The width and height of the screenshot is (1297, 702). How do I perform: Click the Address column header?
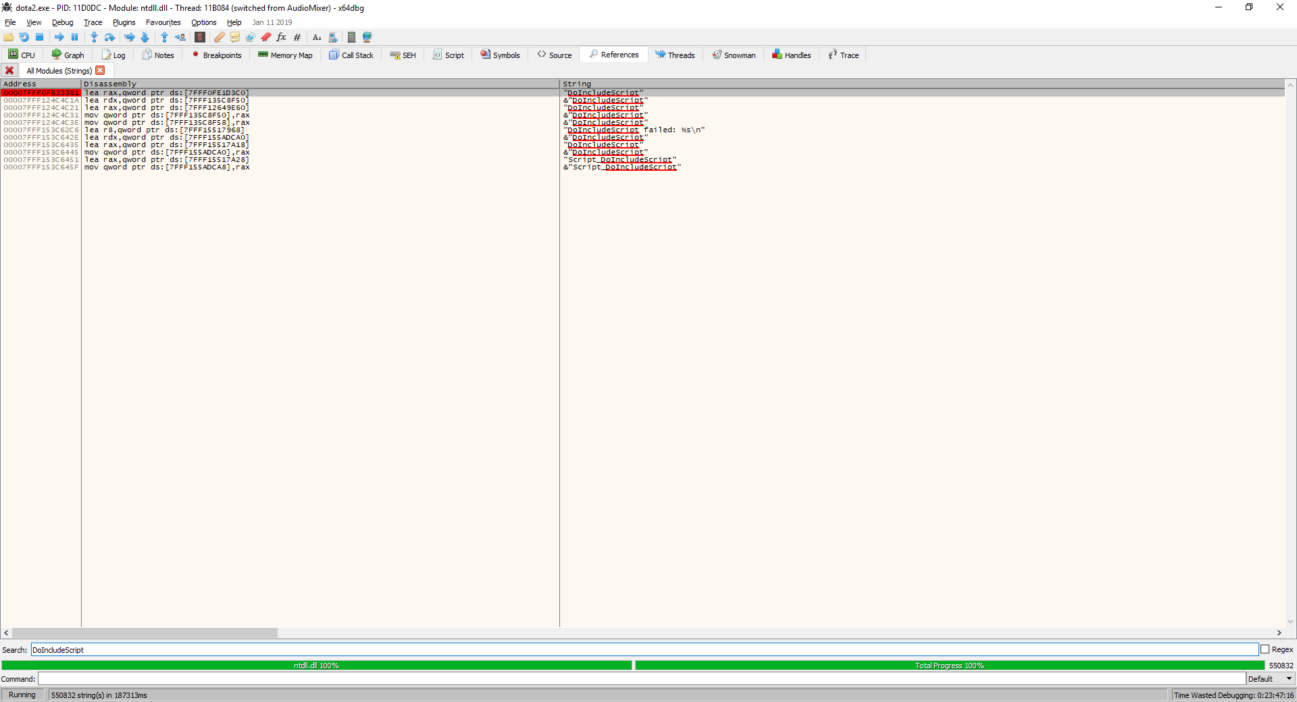[41, 84]
